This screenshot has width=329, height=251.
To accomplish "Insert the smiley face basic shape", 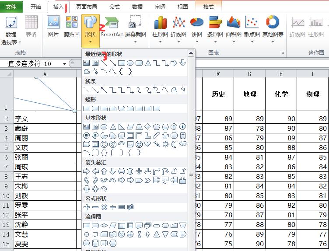I will [x=139, y=144].
